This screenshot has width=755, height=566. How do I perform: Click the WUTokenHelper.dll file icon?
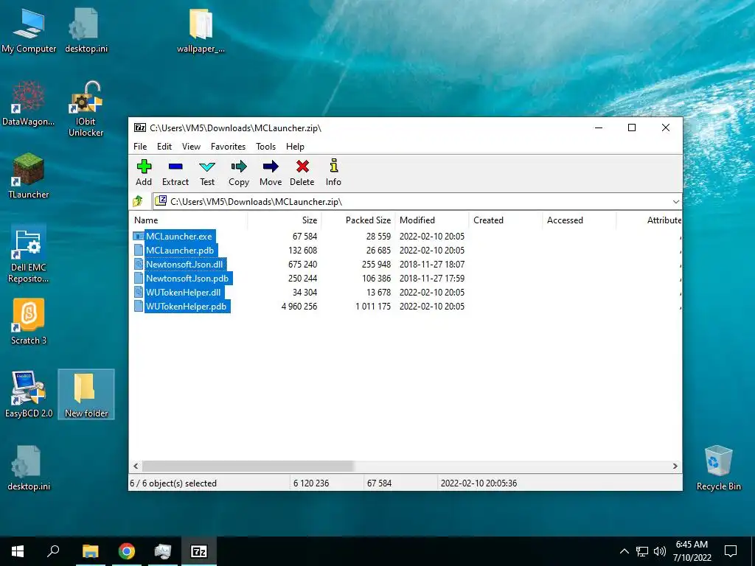tap(139, 292)
